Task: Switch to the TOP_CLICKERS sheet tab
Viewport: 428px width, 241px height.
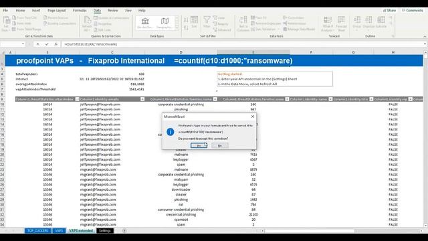Action: 38,230
